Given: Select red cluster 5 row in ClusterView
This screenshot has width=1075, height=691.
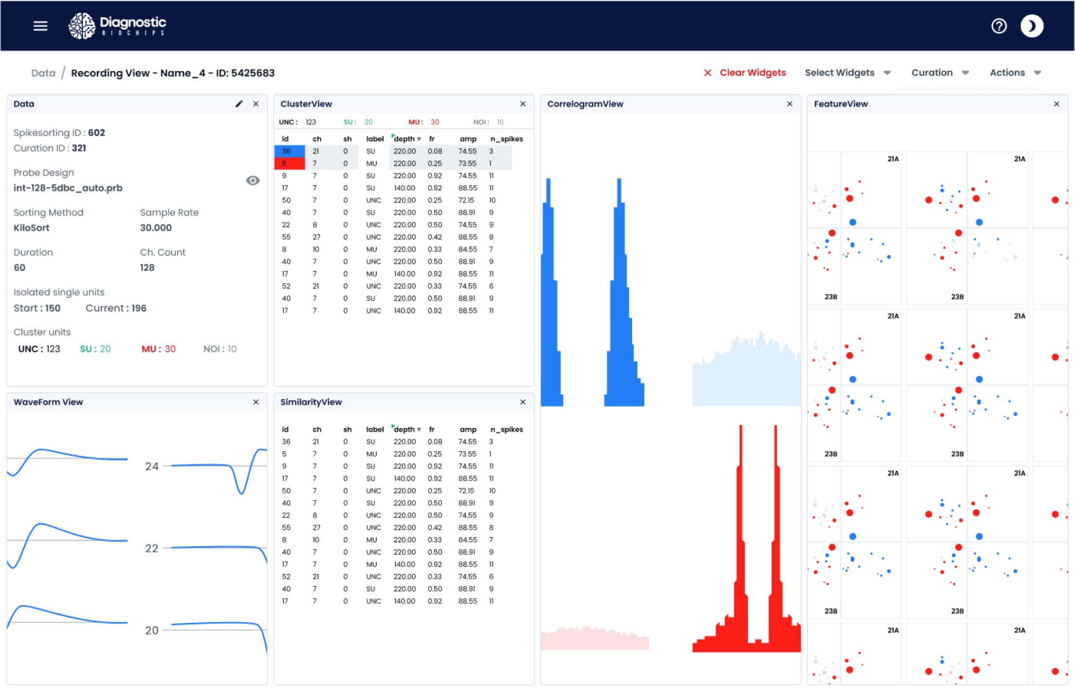Looking at the screenshot, I should click(289, 164).
